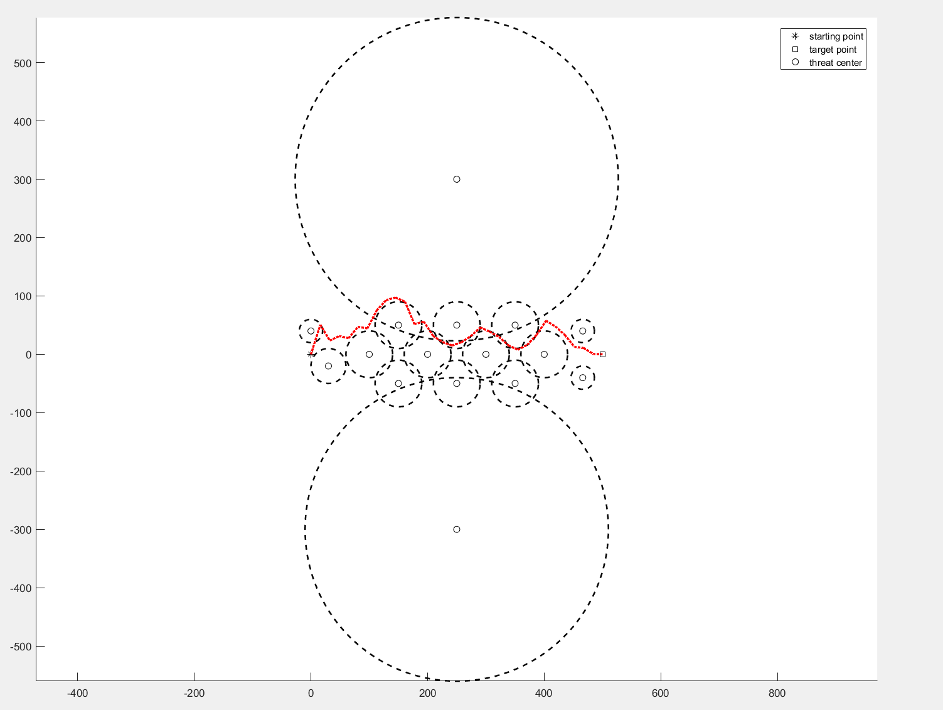Click the x-axis tick label 0
This screenshot has height=710, width=943.
click(311, 693)
